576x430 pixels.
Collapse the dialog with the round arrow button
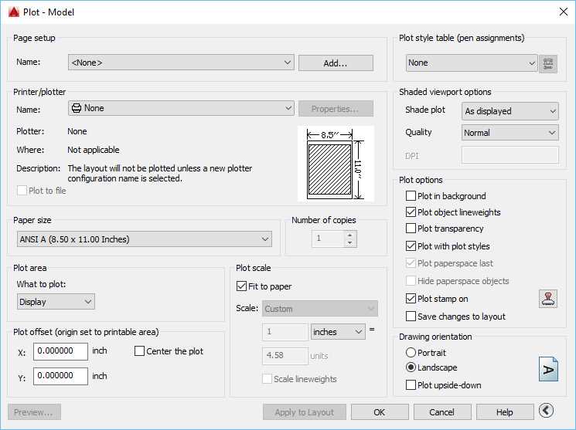(547, 411)
